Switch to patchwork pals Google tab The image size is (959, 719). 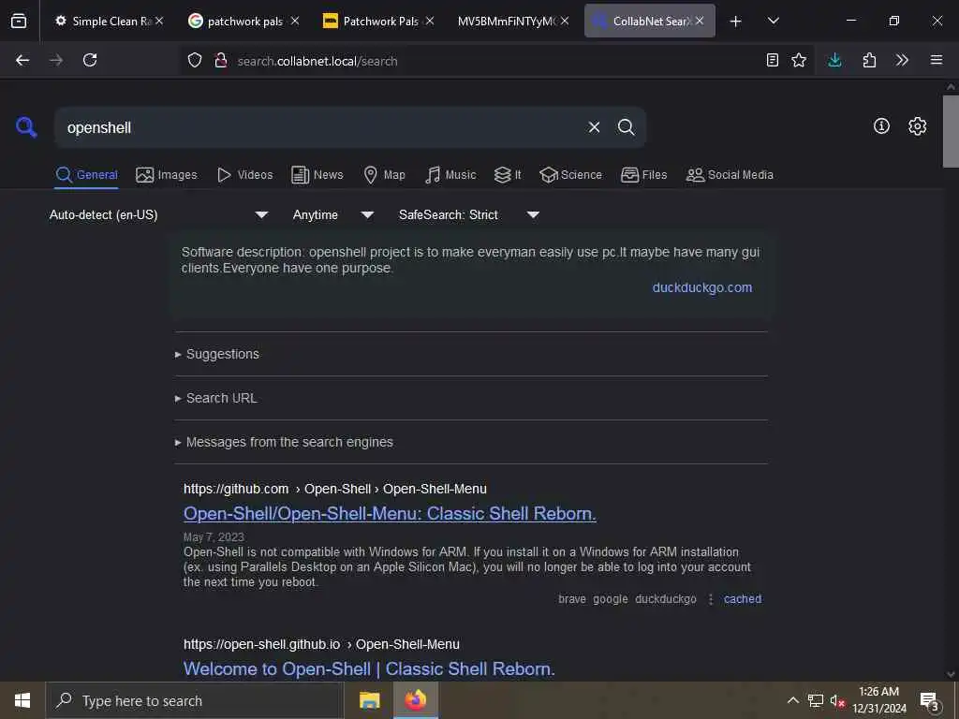(238, 21)
